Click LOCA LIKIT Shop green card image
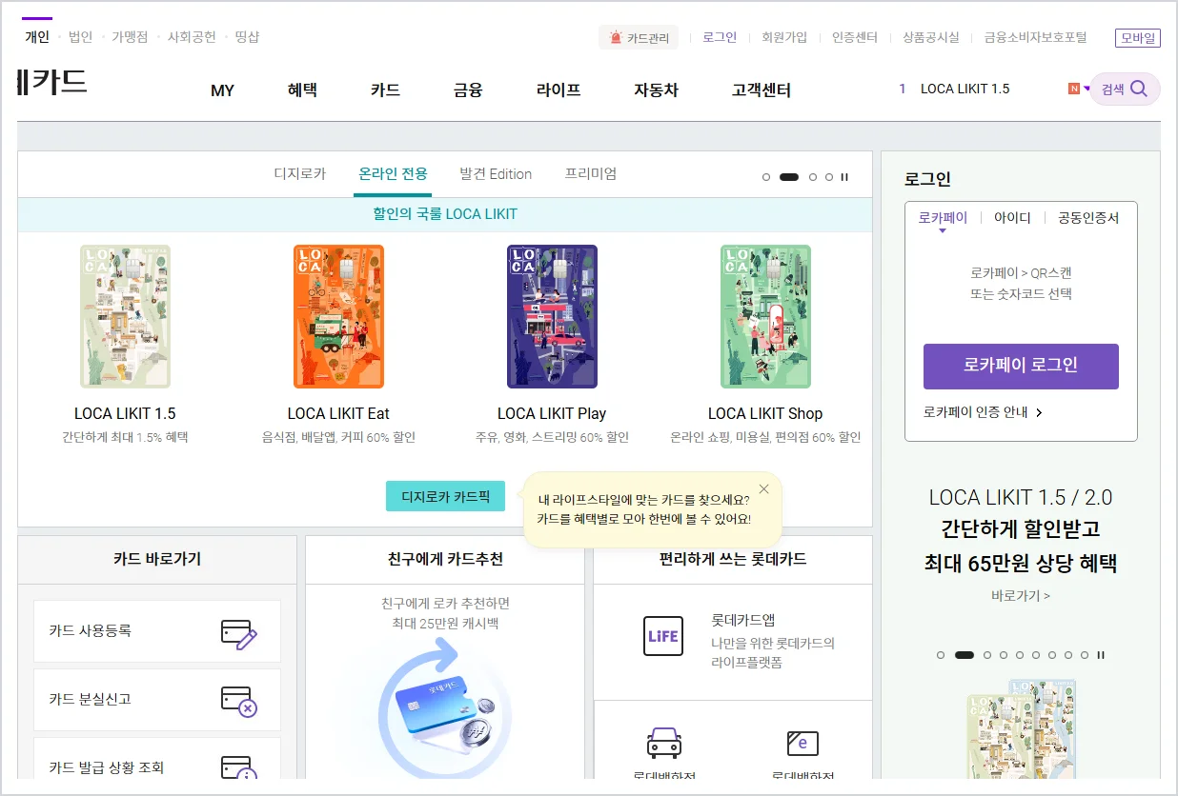1178x796 pixels. (765, 317)
